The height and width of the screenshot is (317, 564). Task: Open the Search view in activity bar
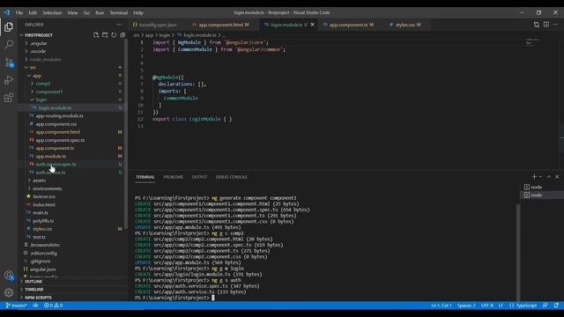(9, 45)
